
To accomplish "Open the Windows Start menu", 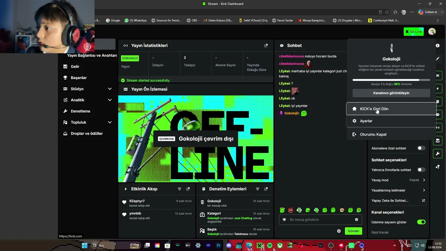I will [x=85, y=245].
